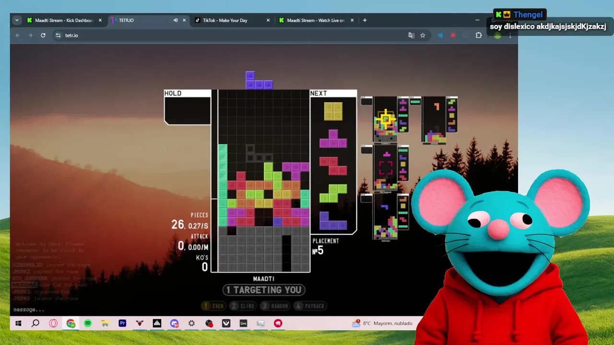Click the green S piece in NEXT queue

(333, 193)
